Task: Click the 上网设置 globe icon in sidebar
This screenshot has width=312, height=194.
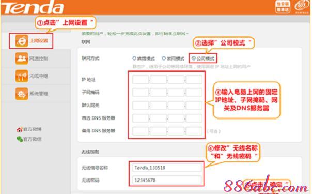Action: [x=22, y=41]
